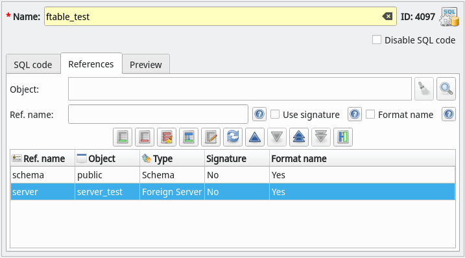Click the Ref. name input field
The image size is (465, 258).
click(158, 114)
